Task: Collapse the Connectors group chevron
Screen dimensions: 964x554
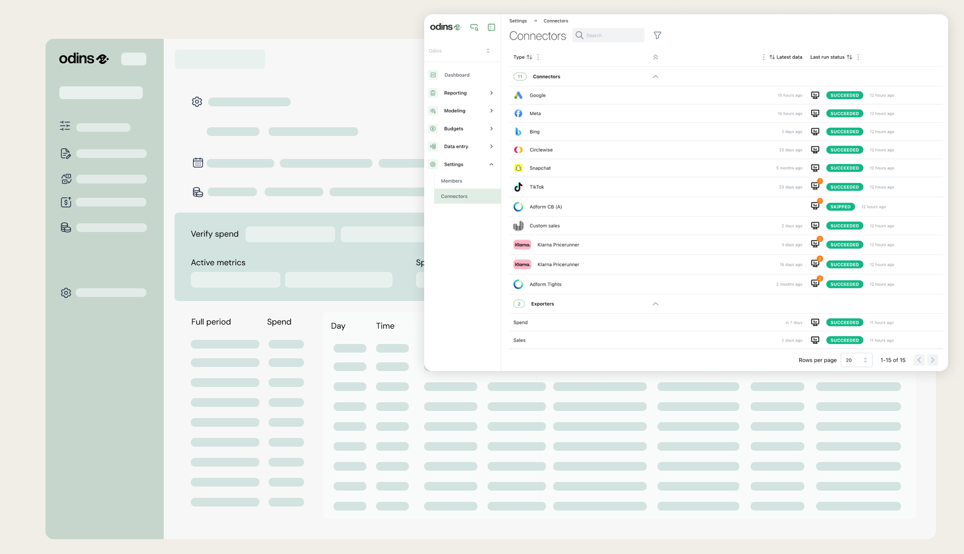Action: (x=655, y=76)
